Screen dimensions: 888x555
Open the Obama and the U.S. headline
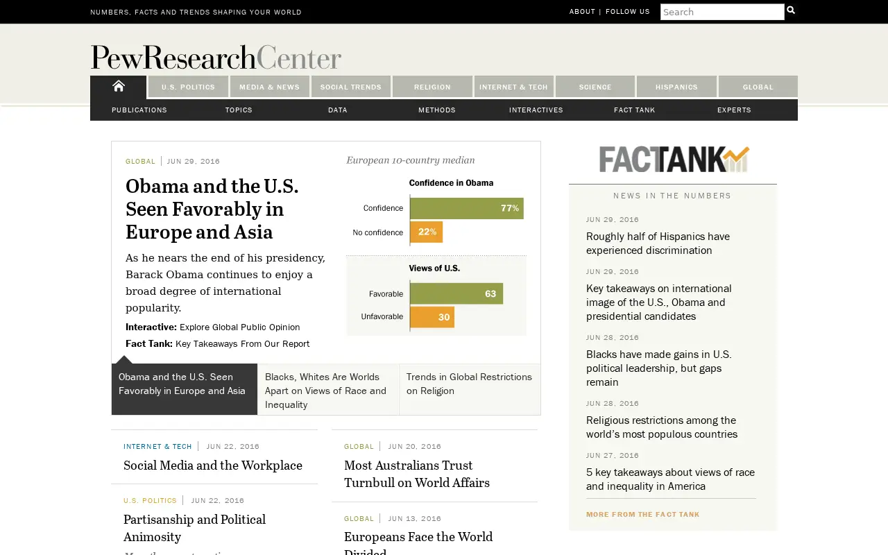pos(212,209)
